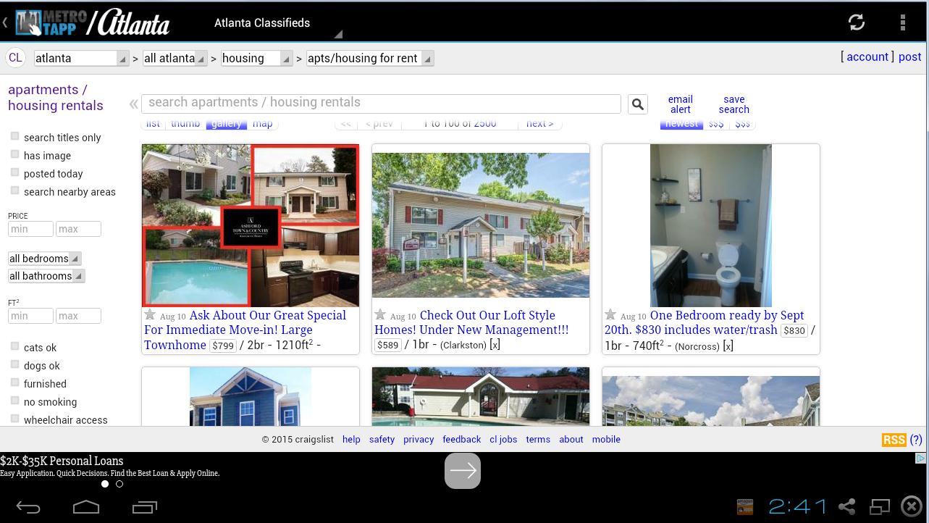The width and height of the screenshot is (929, 523).
Task: Check the wheelchair access option
Action: (14, 419)
